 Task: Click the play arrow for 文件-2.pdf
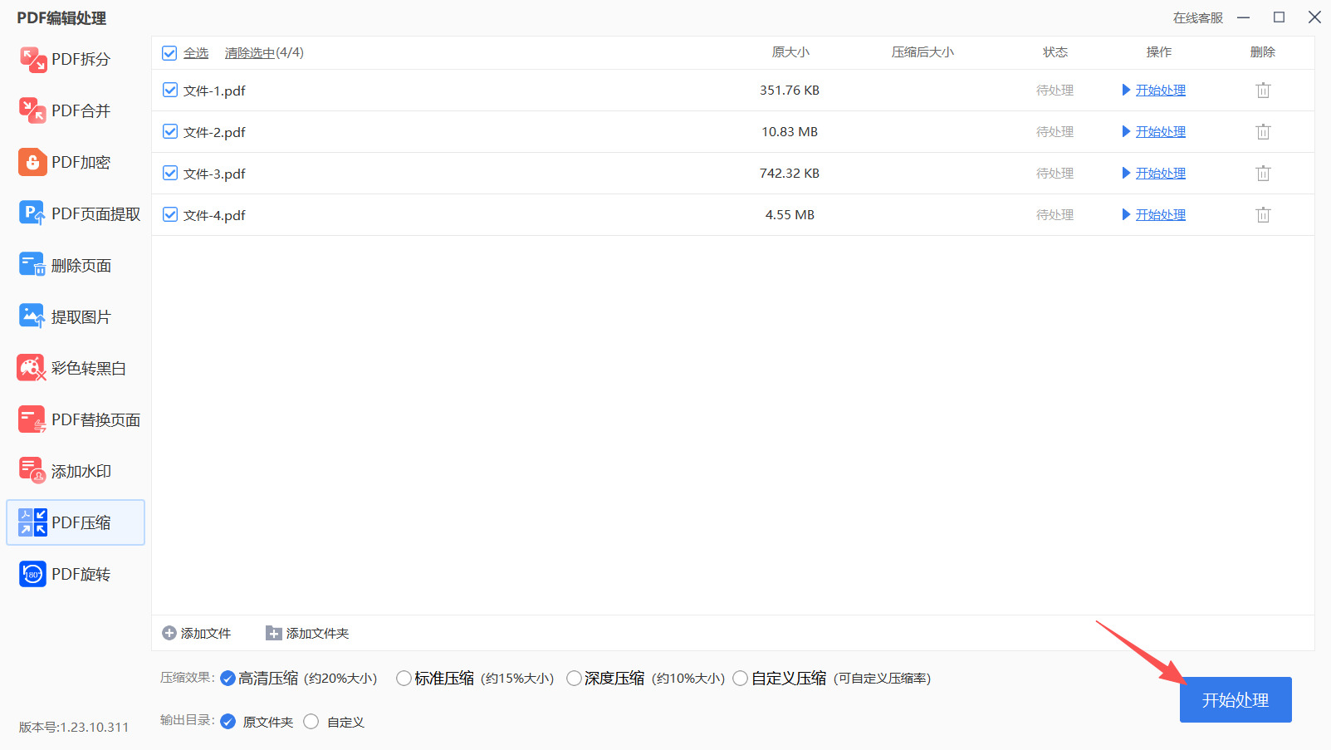[x=1126, y=132]
